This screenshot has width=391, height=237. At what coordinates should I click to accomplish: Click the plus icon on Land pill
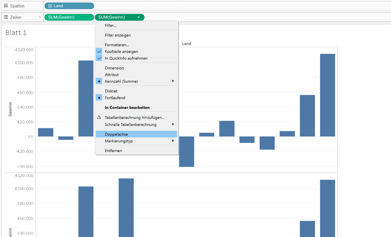[50, 6]
